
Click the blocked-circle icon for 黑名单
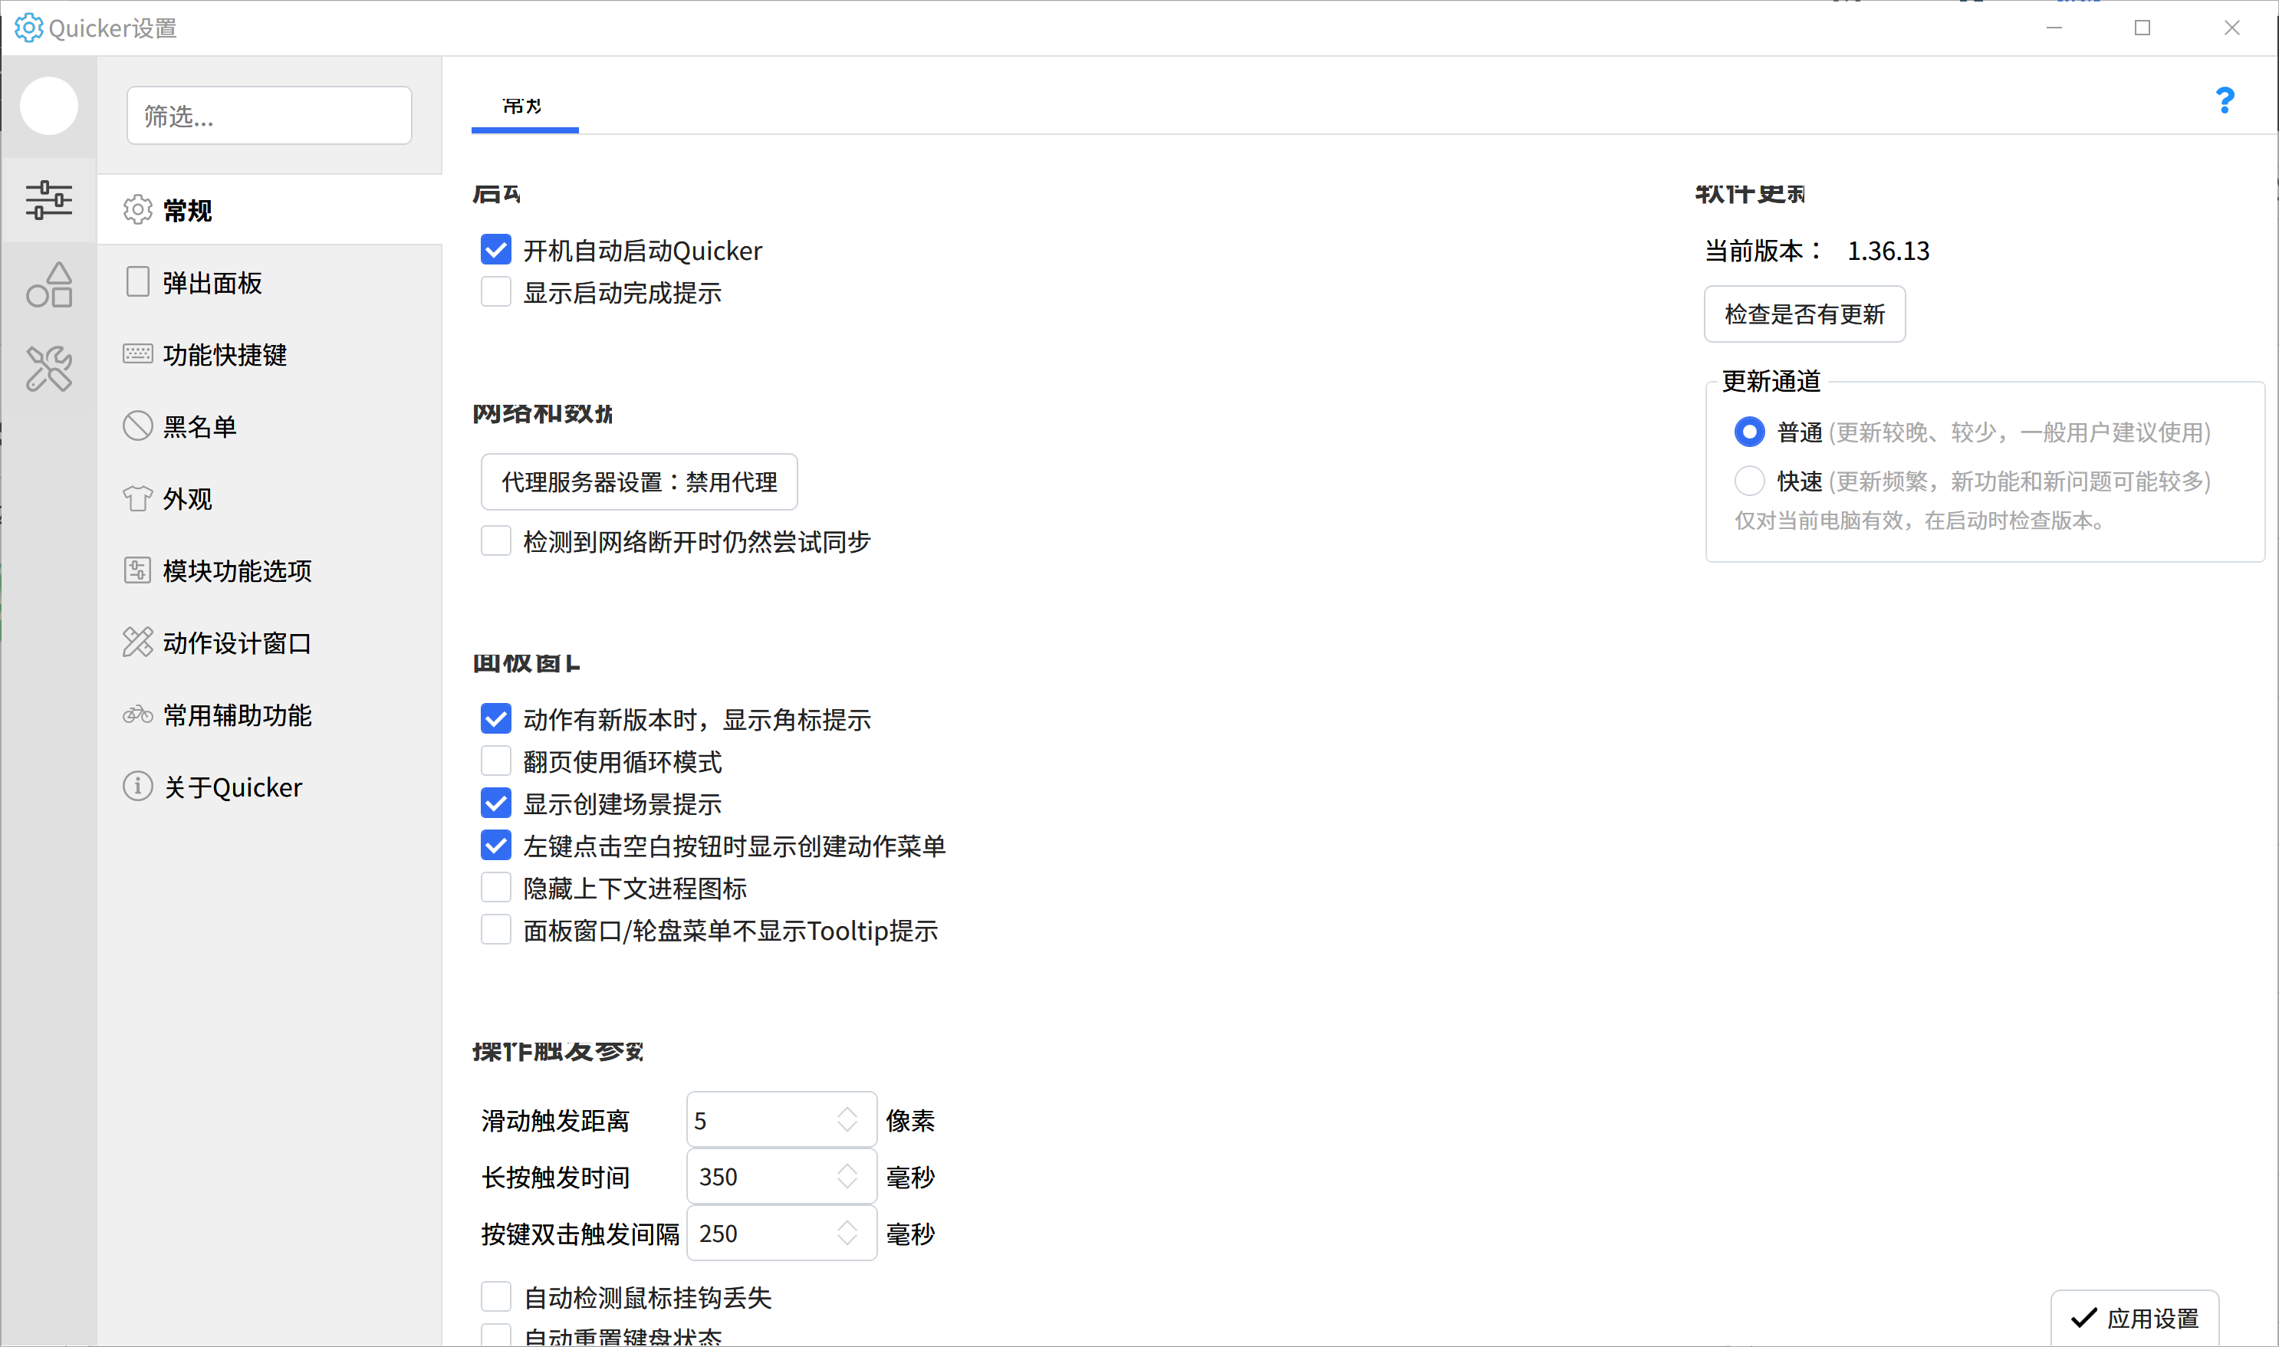(x=138, y=425)
